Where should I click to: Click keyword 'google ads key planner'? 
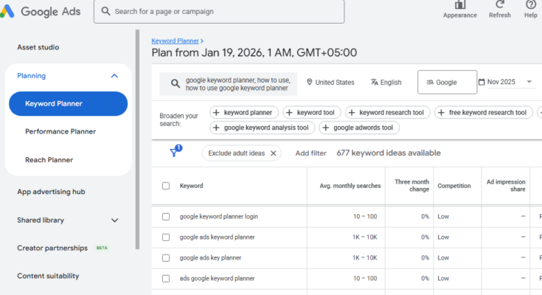click(210, 258)
